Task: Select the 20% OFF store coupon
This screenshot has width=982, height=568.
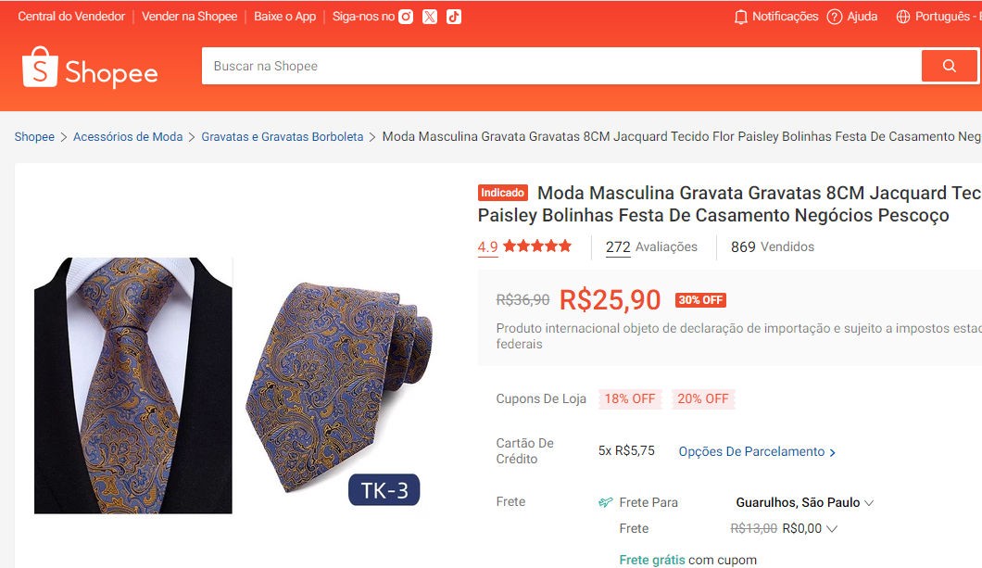Action: [703, 398]
